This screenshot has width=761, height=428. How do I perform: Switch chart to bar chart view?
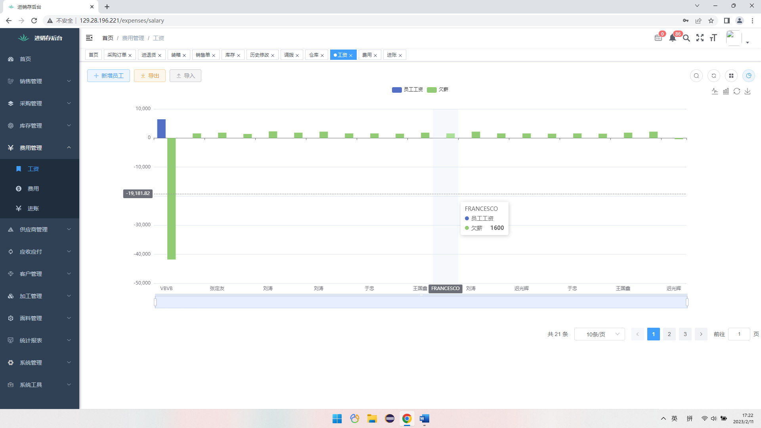click(x=726, y=91)
